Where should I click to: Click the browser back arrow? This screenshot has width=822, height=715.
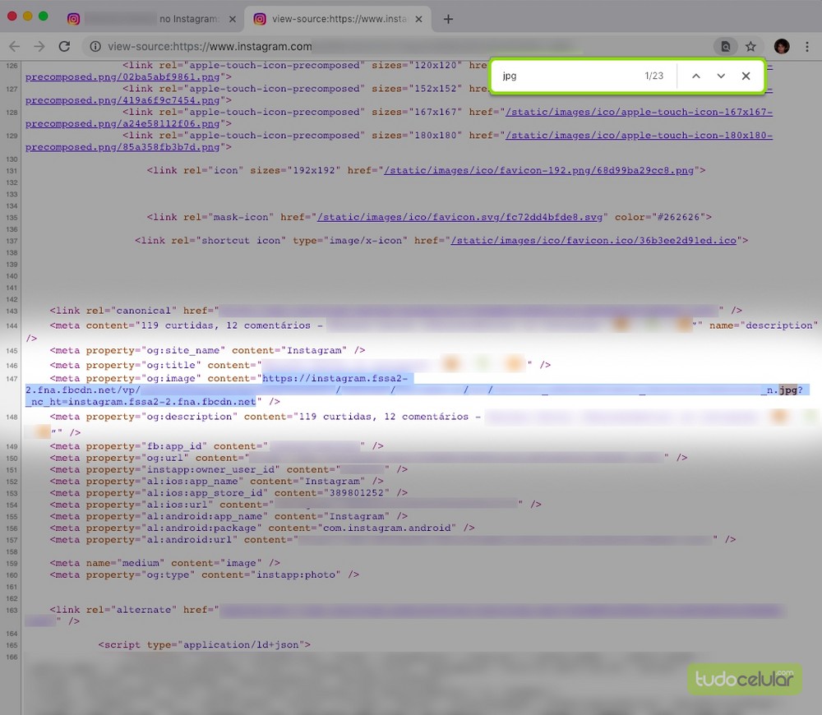[x=14, y=47]
